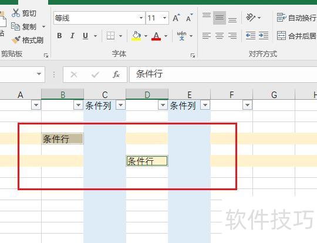The width and height of the screenshot is (317, 243).
Task: Open column E 条件列 filter dropdown
Action: click(205, 105)
